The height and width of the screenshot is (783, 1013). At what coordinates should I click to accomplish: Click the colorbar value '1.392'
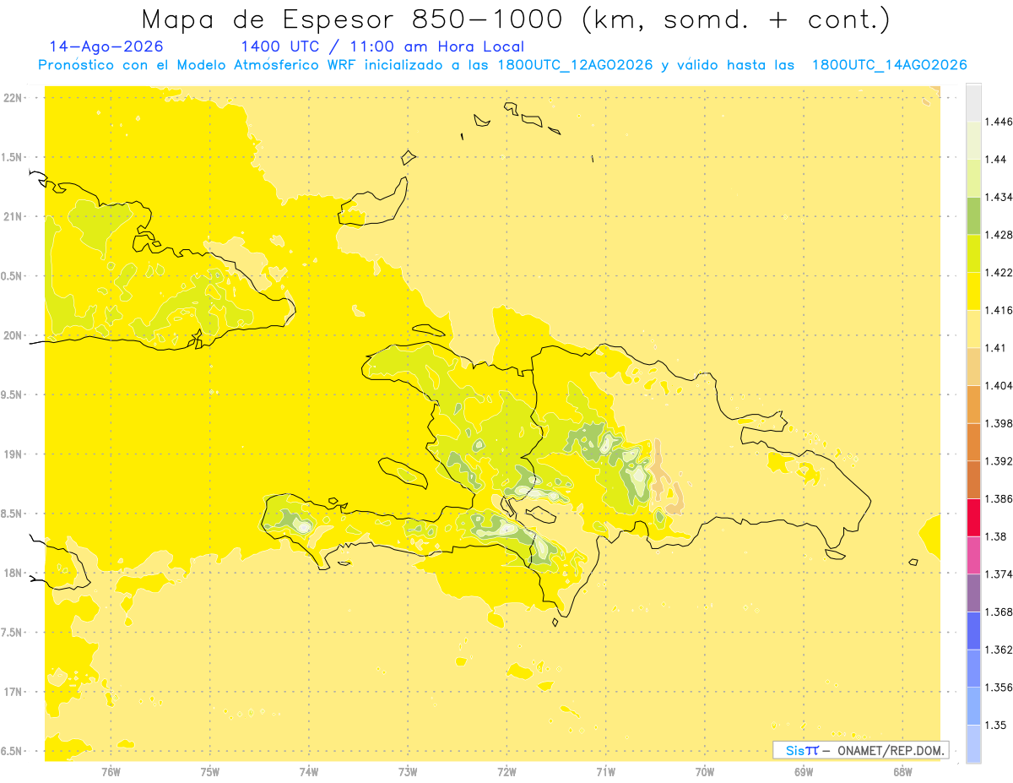[999, 461]
